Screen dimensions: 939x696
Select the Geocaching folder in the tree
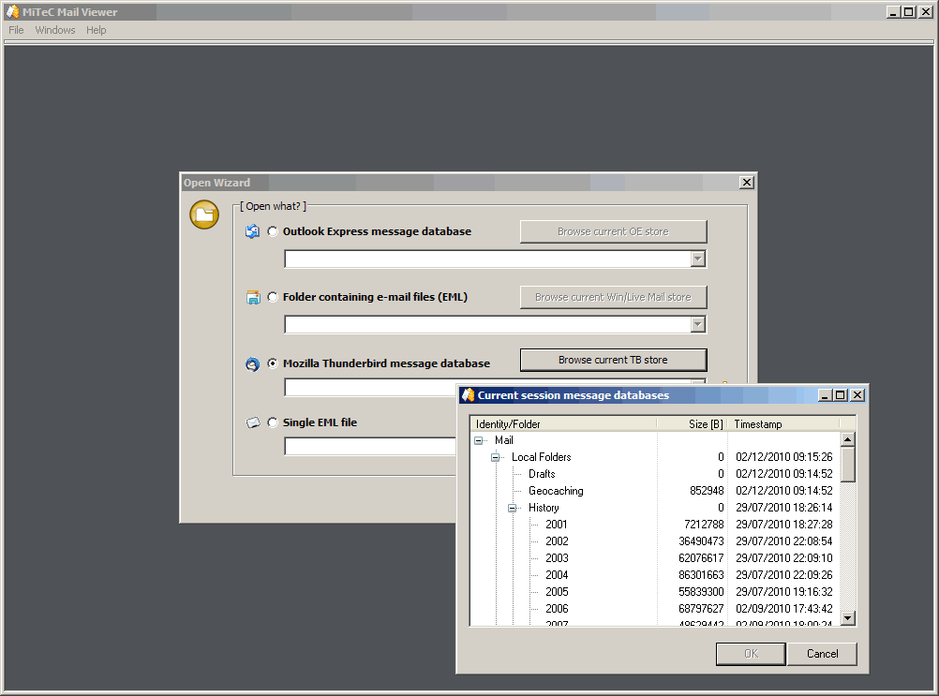click(x=556, y=491)
